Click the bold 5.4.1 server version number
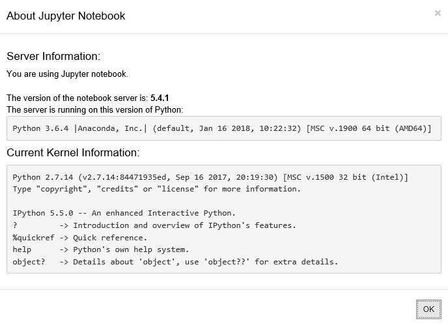The height and width of the screenshot is (325, 448). [x=160, y=98]
